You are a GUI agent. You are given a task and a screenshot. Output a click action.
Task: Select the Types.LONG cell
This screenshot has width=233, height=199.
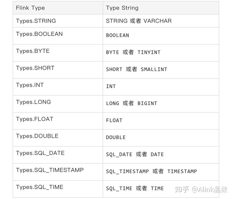coord(33,102)
